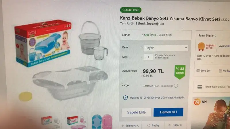Viewport: 230px width, 129px height.
Task: Click the %33 İndirim discount tag
Action: (180, 72)
